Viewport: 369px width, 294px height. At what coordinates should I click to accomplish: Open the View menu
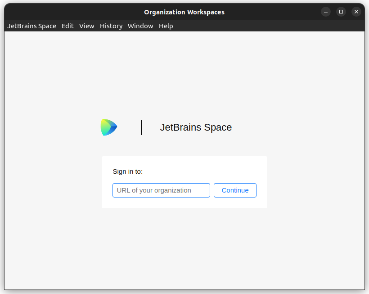pyautogui.click(x=86, y=26)
